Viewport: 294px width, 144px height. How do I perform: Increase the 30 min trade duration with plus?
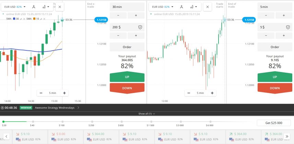(x=136, y=15)
